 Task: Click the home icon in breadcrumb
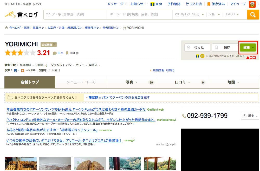[6, 28]
